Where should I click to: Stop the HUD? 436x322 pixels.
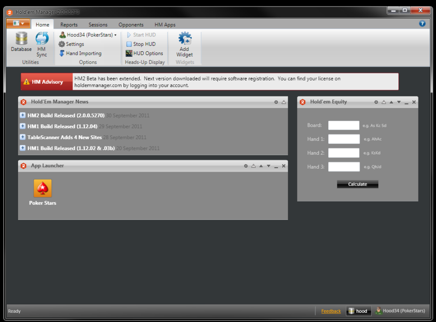[141, 44]
